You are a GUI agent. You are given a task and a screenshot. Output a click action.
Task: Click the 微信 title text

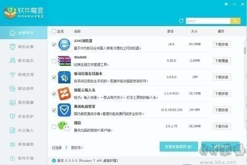click(x=77, y=123)
